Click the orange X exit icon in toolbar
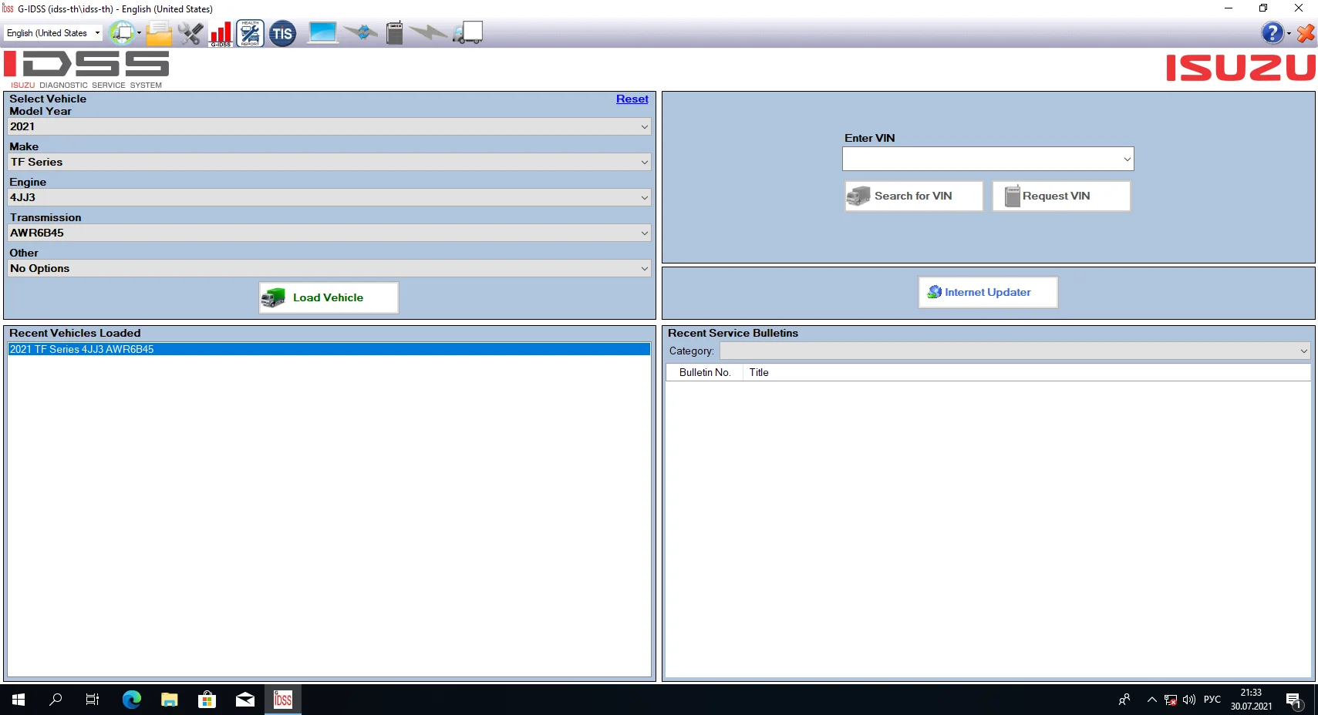Viewport: 1318px width, 715px height. tap(1306, 33)
